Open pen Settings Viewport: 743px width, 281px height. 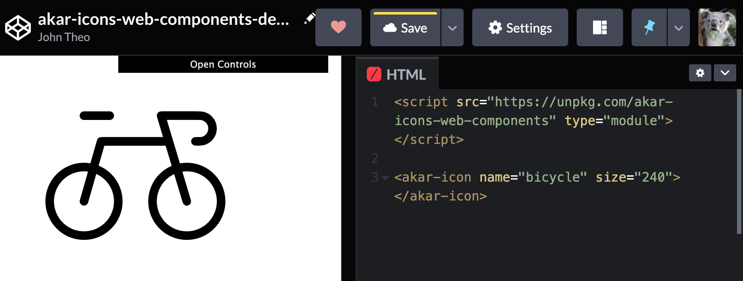tap(520, 27)
